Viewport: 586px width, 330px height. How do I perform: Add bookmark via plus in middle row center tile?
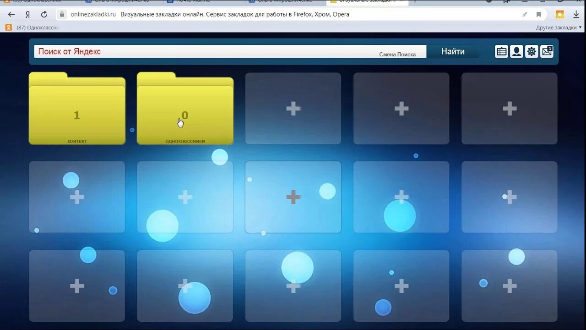pyautogui.click(x=293, y=197)
